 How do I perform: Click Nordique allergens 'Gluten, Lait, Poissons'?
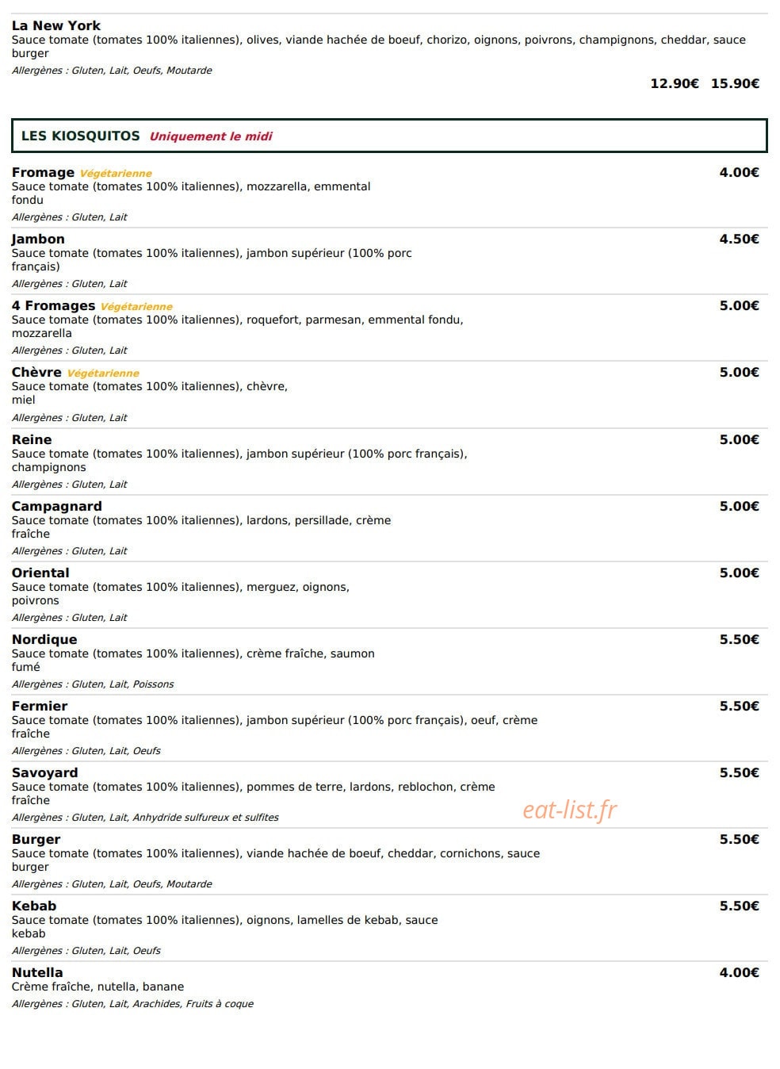93,684
